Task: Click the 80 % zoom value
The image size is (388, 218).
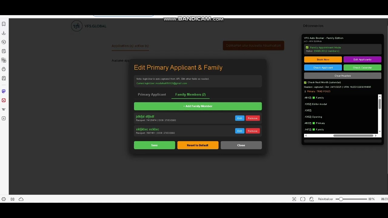Action: tap(371, 199)
